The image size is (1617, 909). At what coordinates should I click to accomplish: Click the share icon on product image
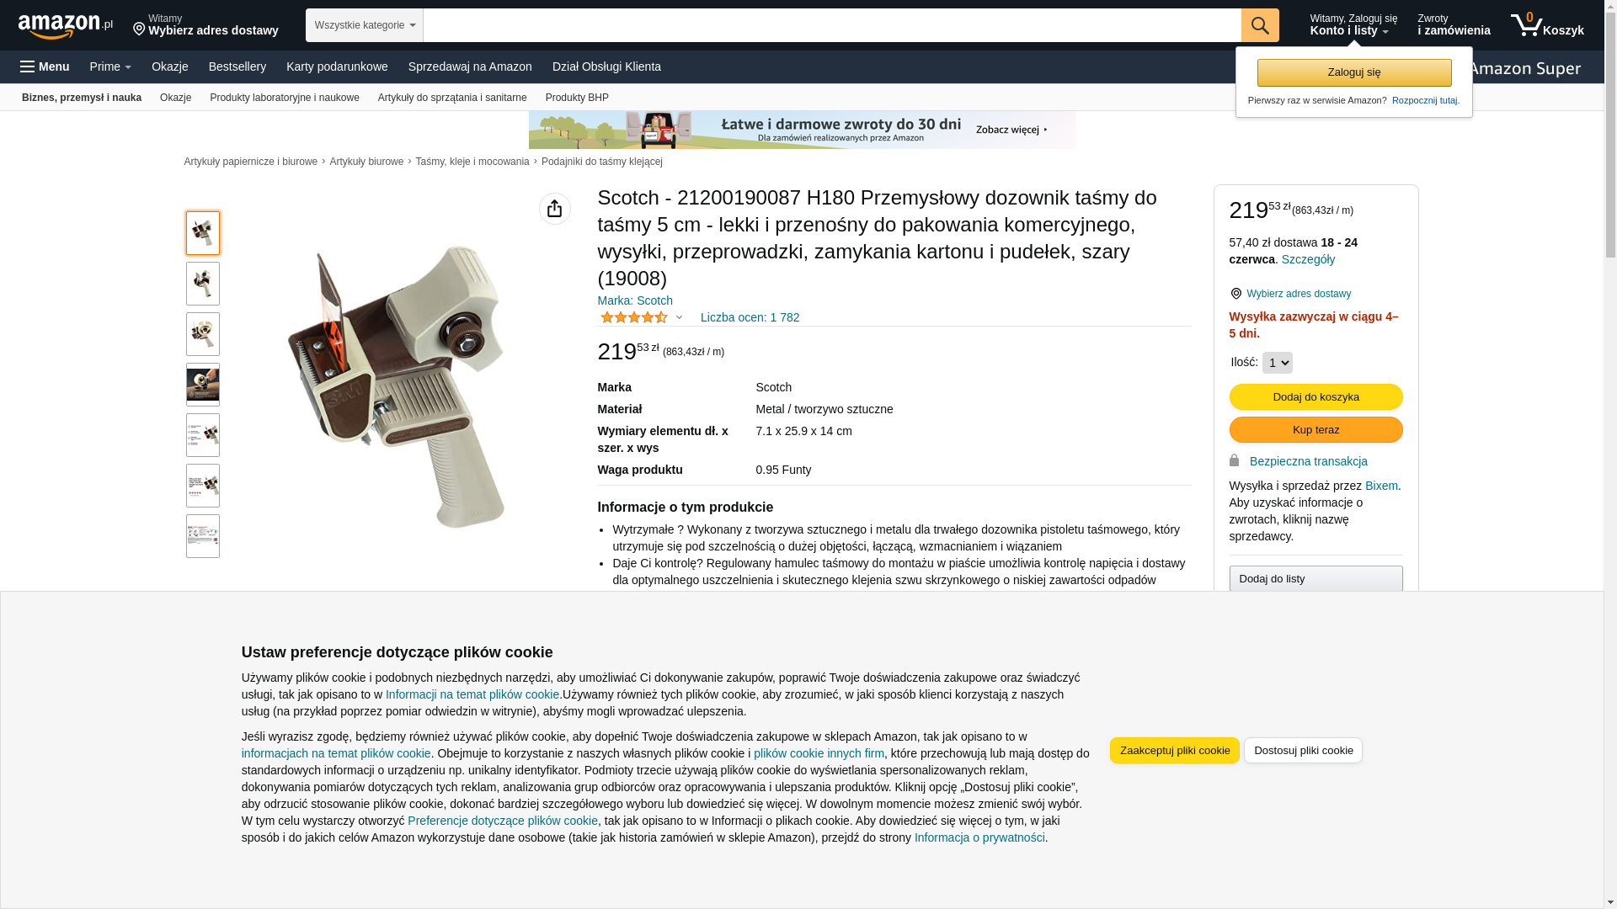tap(554, 209)
